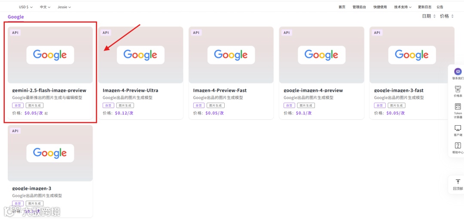This screenshot has height=220, width=464.
Task: Open the 价格表 price list icon
Action: coord(458,89)
